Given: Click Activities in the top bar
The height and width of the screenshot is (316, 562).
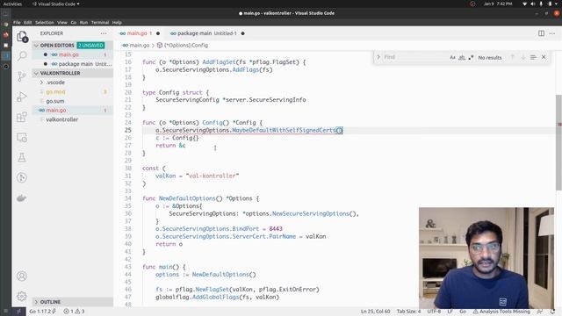Looking at the screenshot, I should click(x=12, y=4).
